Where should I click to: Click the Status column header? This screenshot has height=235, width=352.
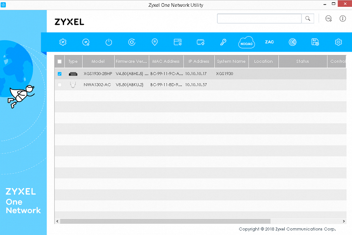coord(303,61)
